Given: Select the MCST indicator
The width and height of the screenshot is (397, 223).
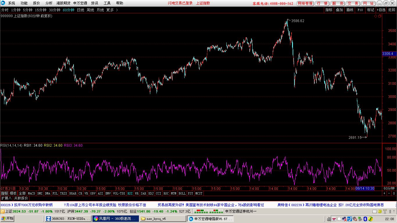Looking at the screenshot, I should click(199, 193).
